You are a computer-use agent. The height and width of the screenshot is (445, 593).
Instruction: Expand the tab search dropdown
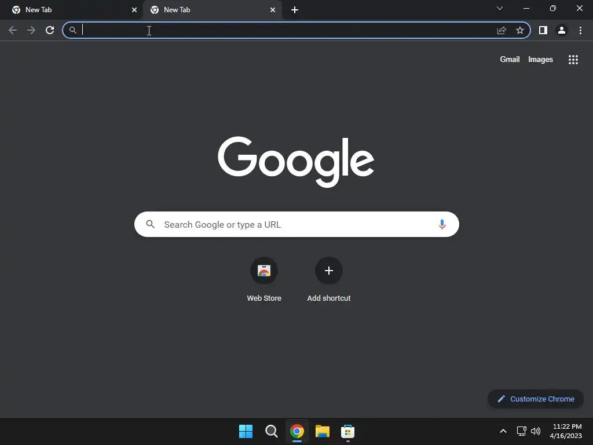500,8
